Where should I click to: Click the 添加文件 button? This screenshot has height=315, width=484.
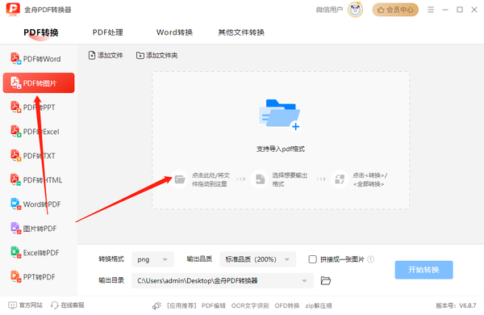pyautogui.click(x=106, y=56)
